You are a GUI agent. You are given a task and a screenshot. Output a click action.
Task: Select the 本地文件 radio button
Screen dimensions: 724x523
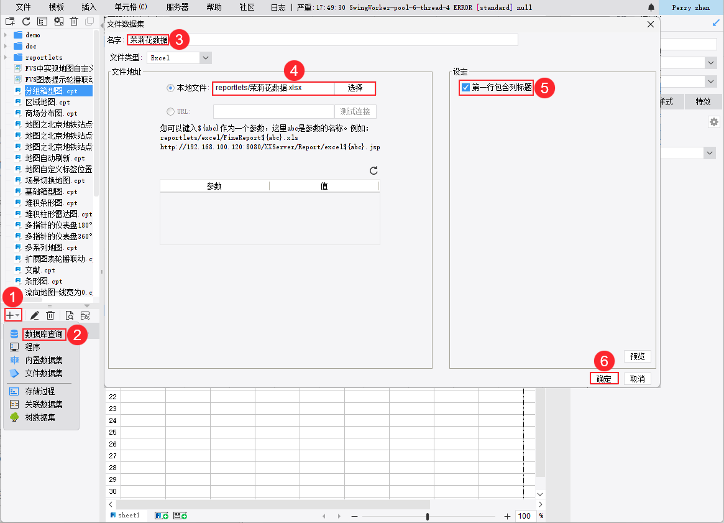tap(170, 88)
